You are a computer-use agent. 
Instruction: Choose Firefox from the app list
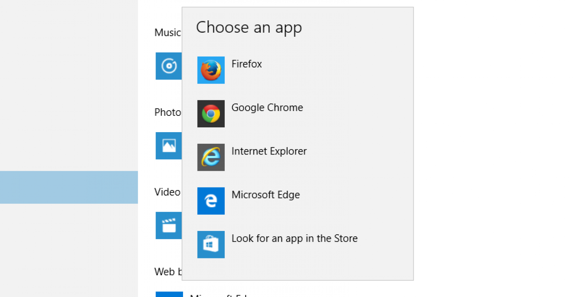pos(247,64)
